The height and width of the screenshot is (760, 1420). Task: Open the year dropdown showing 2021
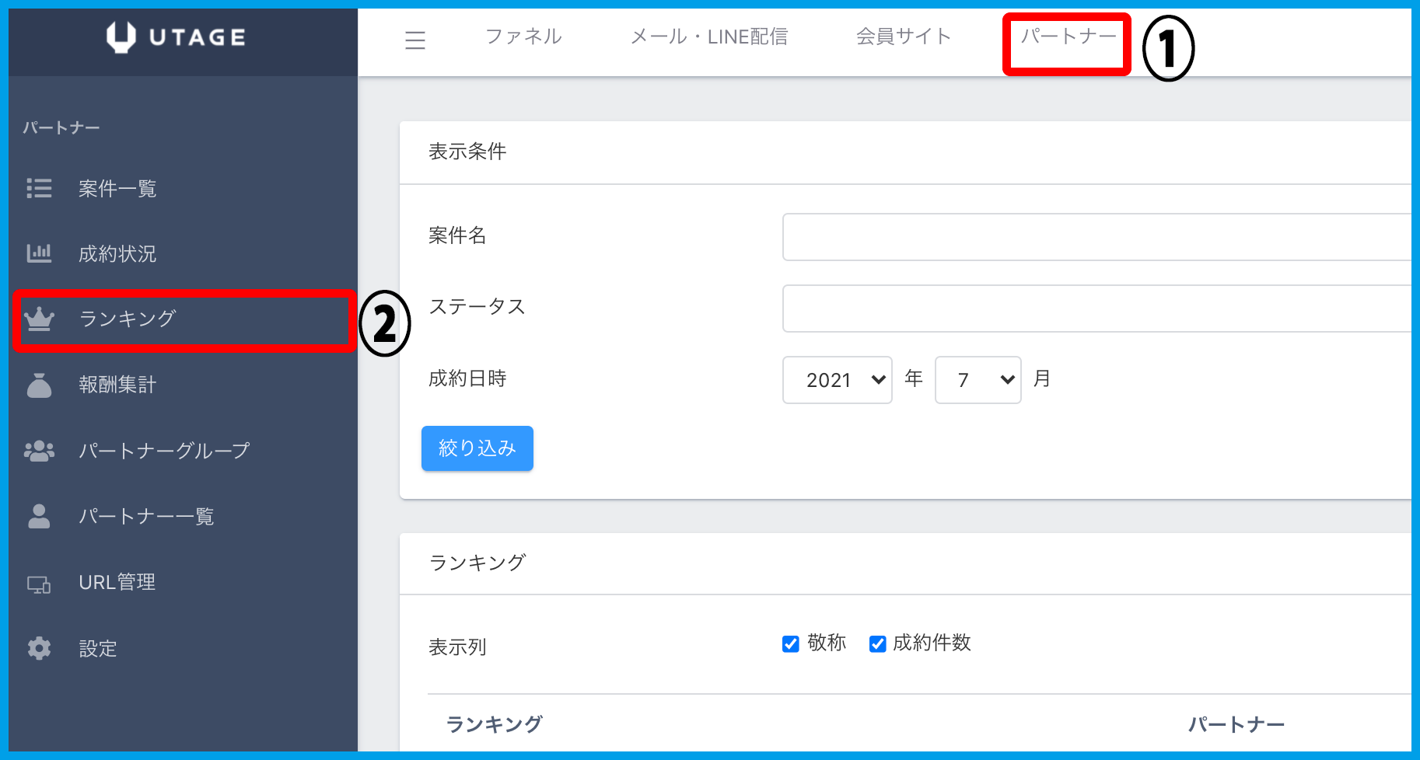[x=837, y=380]
